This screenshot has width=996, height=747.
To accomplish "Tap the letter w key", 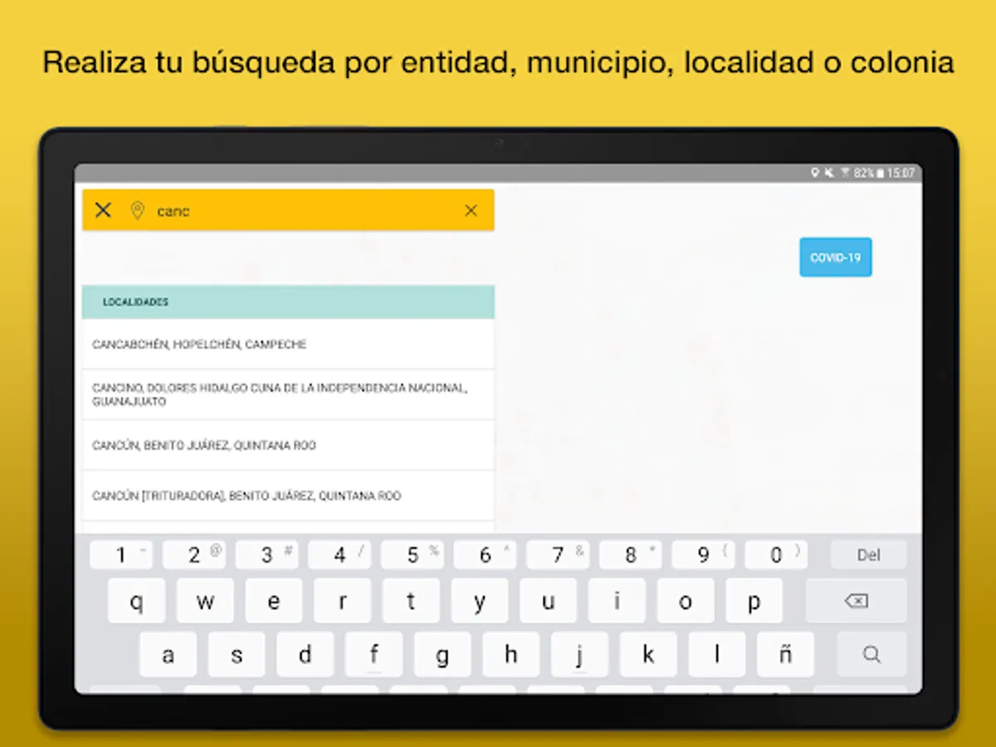I will tap(206, 601).
